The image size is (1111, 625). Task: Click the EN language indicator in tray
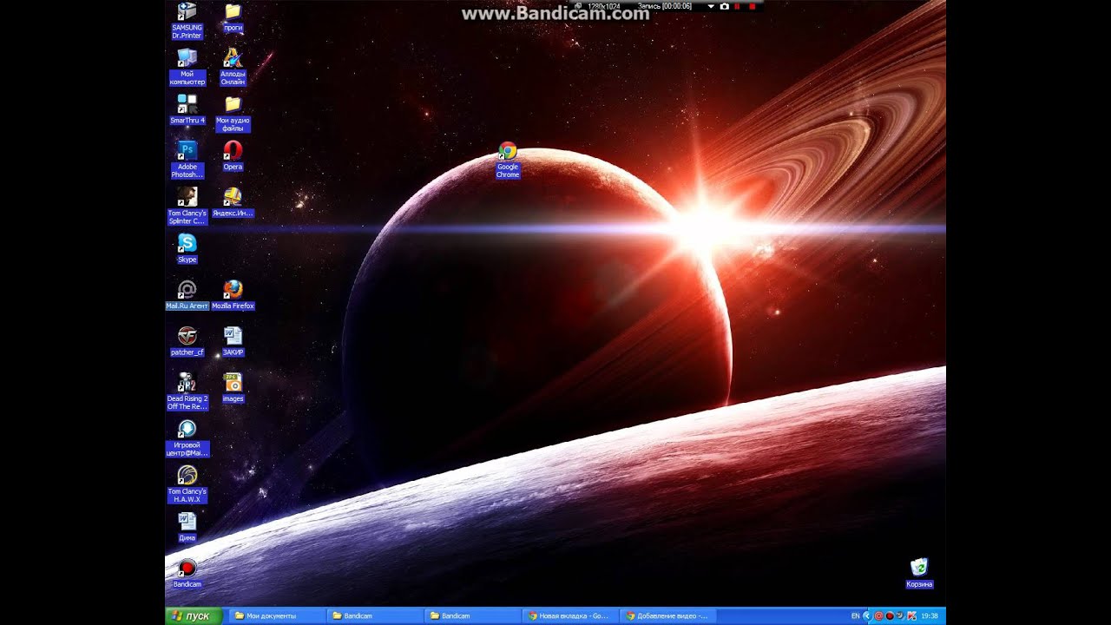(x=855, y=616)
